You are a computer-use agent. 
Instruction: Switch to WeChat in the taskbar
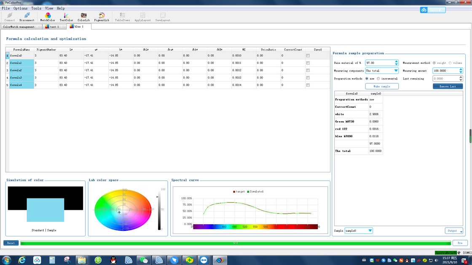click(x=144, y=260)
